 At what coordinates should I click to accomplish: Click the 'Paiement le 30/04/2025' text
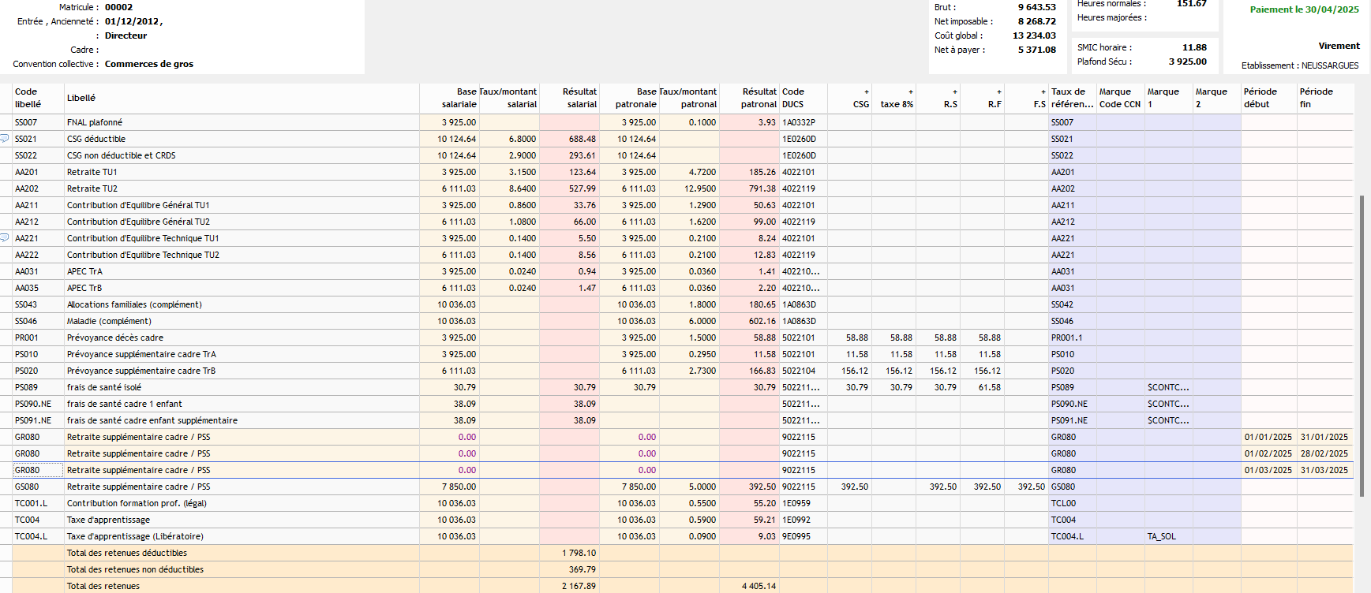coord(1304,9)
